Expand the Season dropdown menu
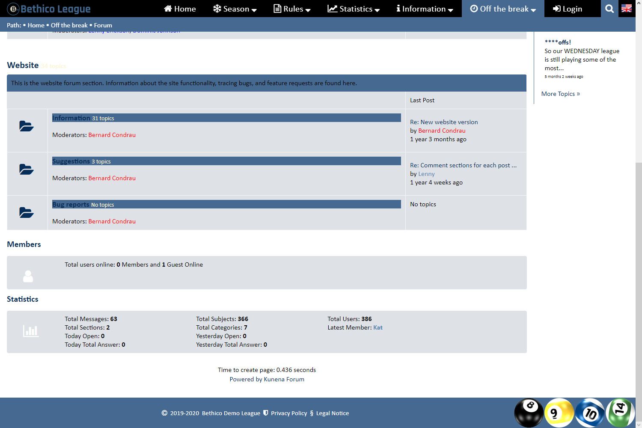 [x=235, y=9]
